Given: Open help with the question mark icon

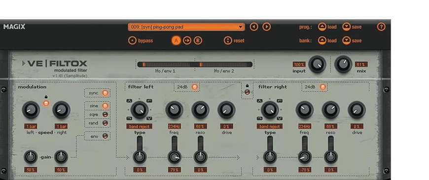Looking at the screenshot, I should [x=381, y=27].
